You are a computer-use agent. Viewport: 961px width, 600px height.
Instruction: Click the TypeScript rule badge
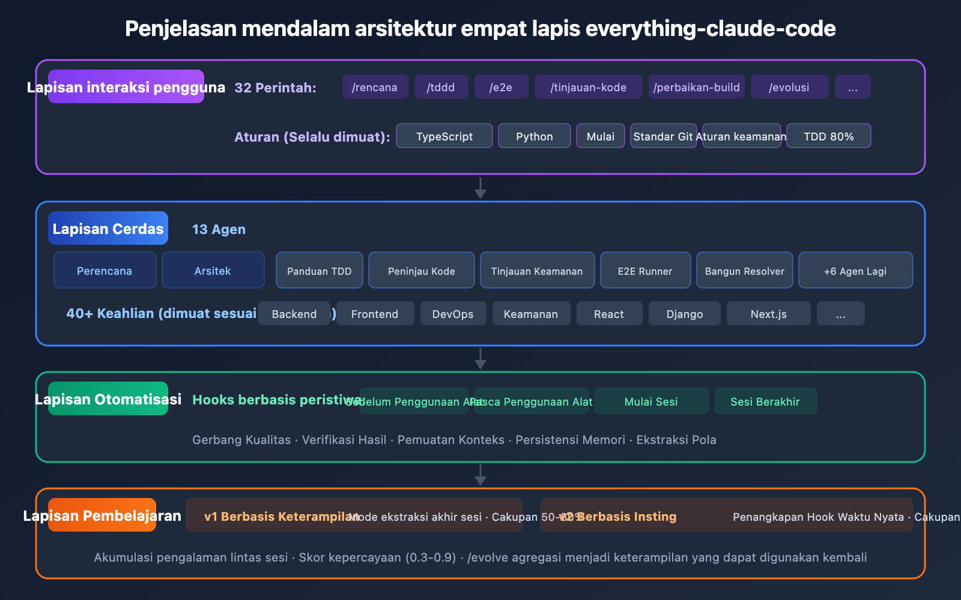[x=444, y=136]
